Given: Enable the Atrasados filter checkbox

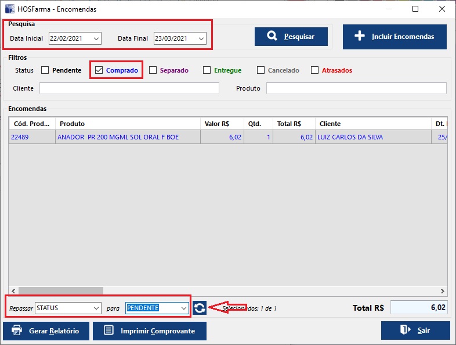Looking at the screenshot, I should (x=315, y=70).
